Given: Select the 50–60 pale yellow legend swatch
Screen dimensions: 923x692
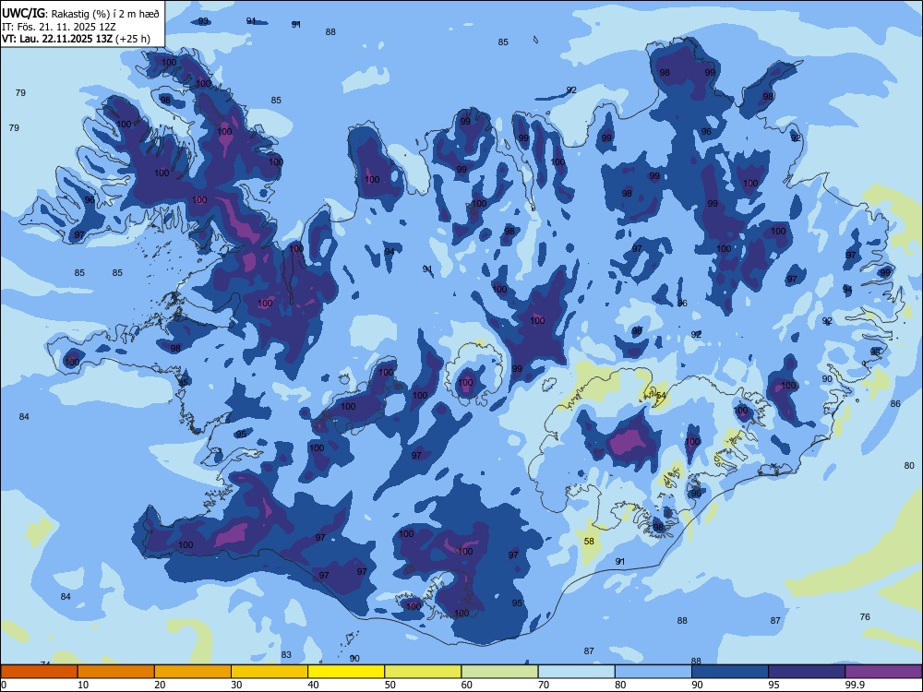Looking at the screenshot, I should (424, 672).
